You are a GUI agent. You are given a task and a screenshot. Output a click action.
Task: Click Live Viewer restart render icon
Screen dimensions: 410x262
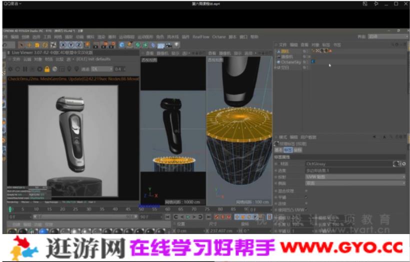click(18, 69)
